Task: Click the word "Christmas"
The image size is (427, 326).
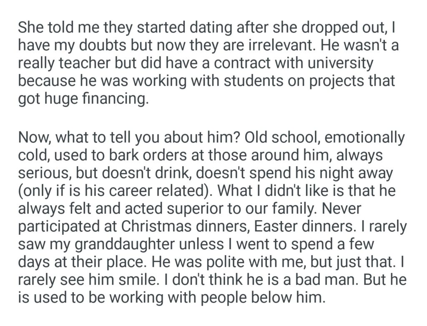Action: tap(158, 228)
